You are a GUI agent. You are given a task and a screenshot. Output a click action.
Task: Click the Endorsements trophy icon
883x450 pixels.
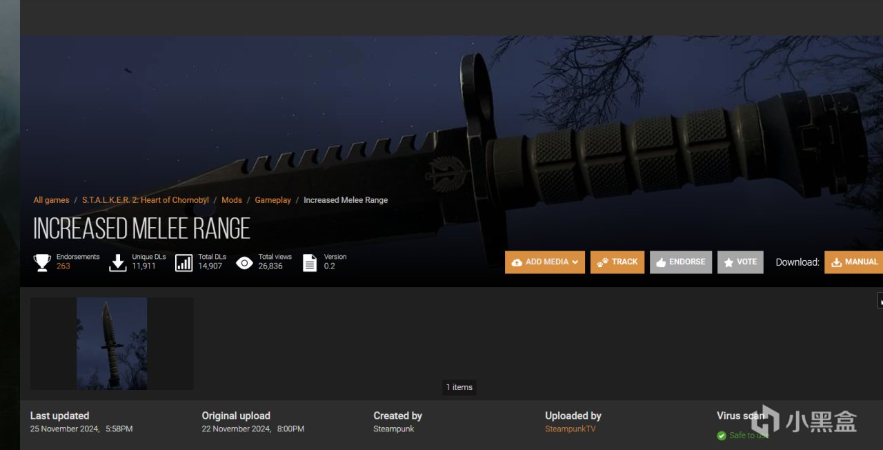pyautogui.click(x=42, y=262)
